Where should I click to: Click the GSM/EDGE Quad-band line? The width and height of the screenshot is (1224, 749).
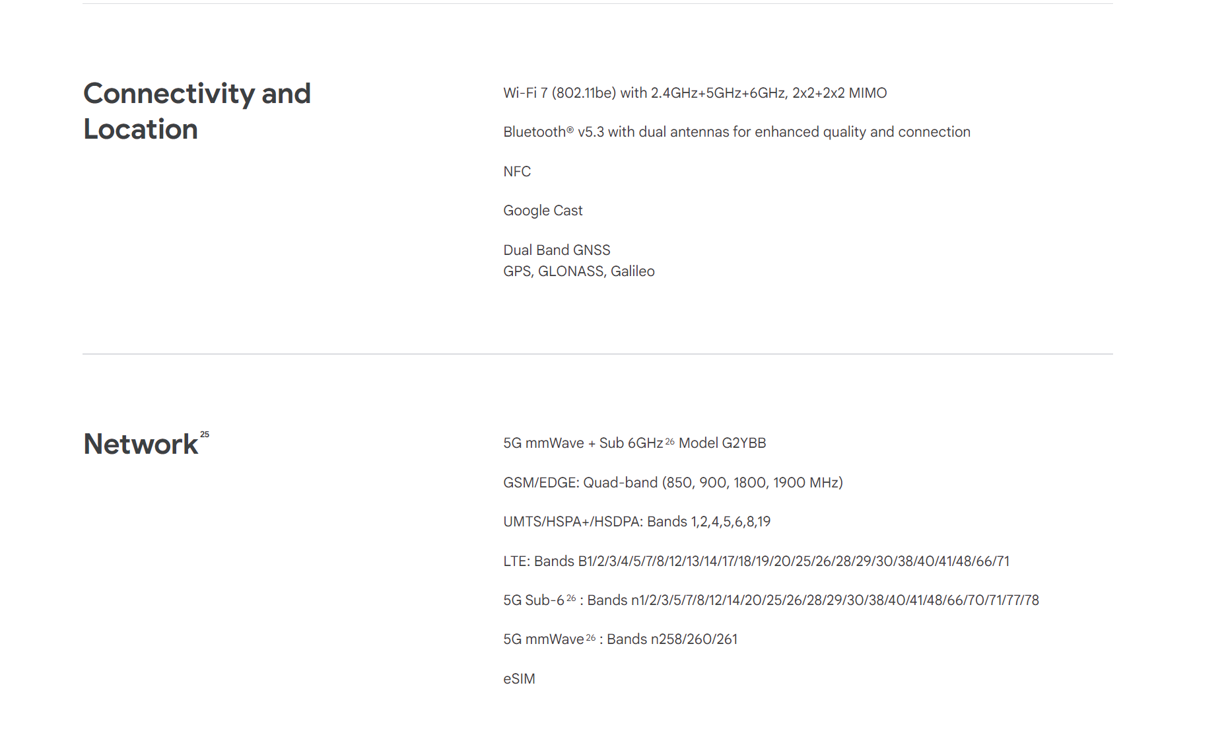[x=673, y=483]
